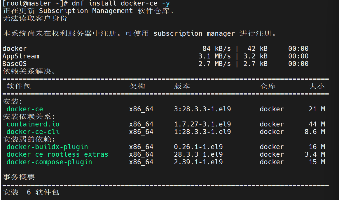Click the '安装:' section label

tap(13, 101)
